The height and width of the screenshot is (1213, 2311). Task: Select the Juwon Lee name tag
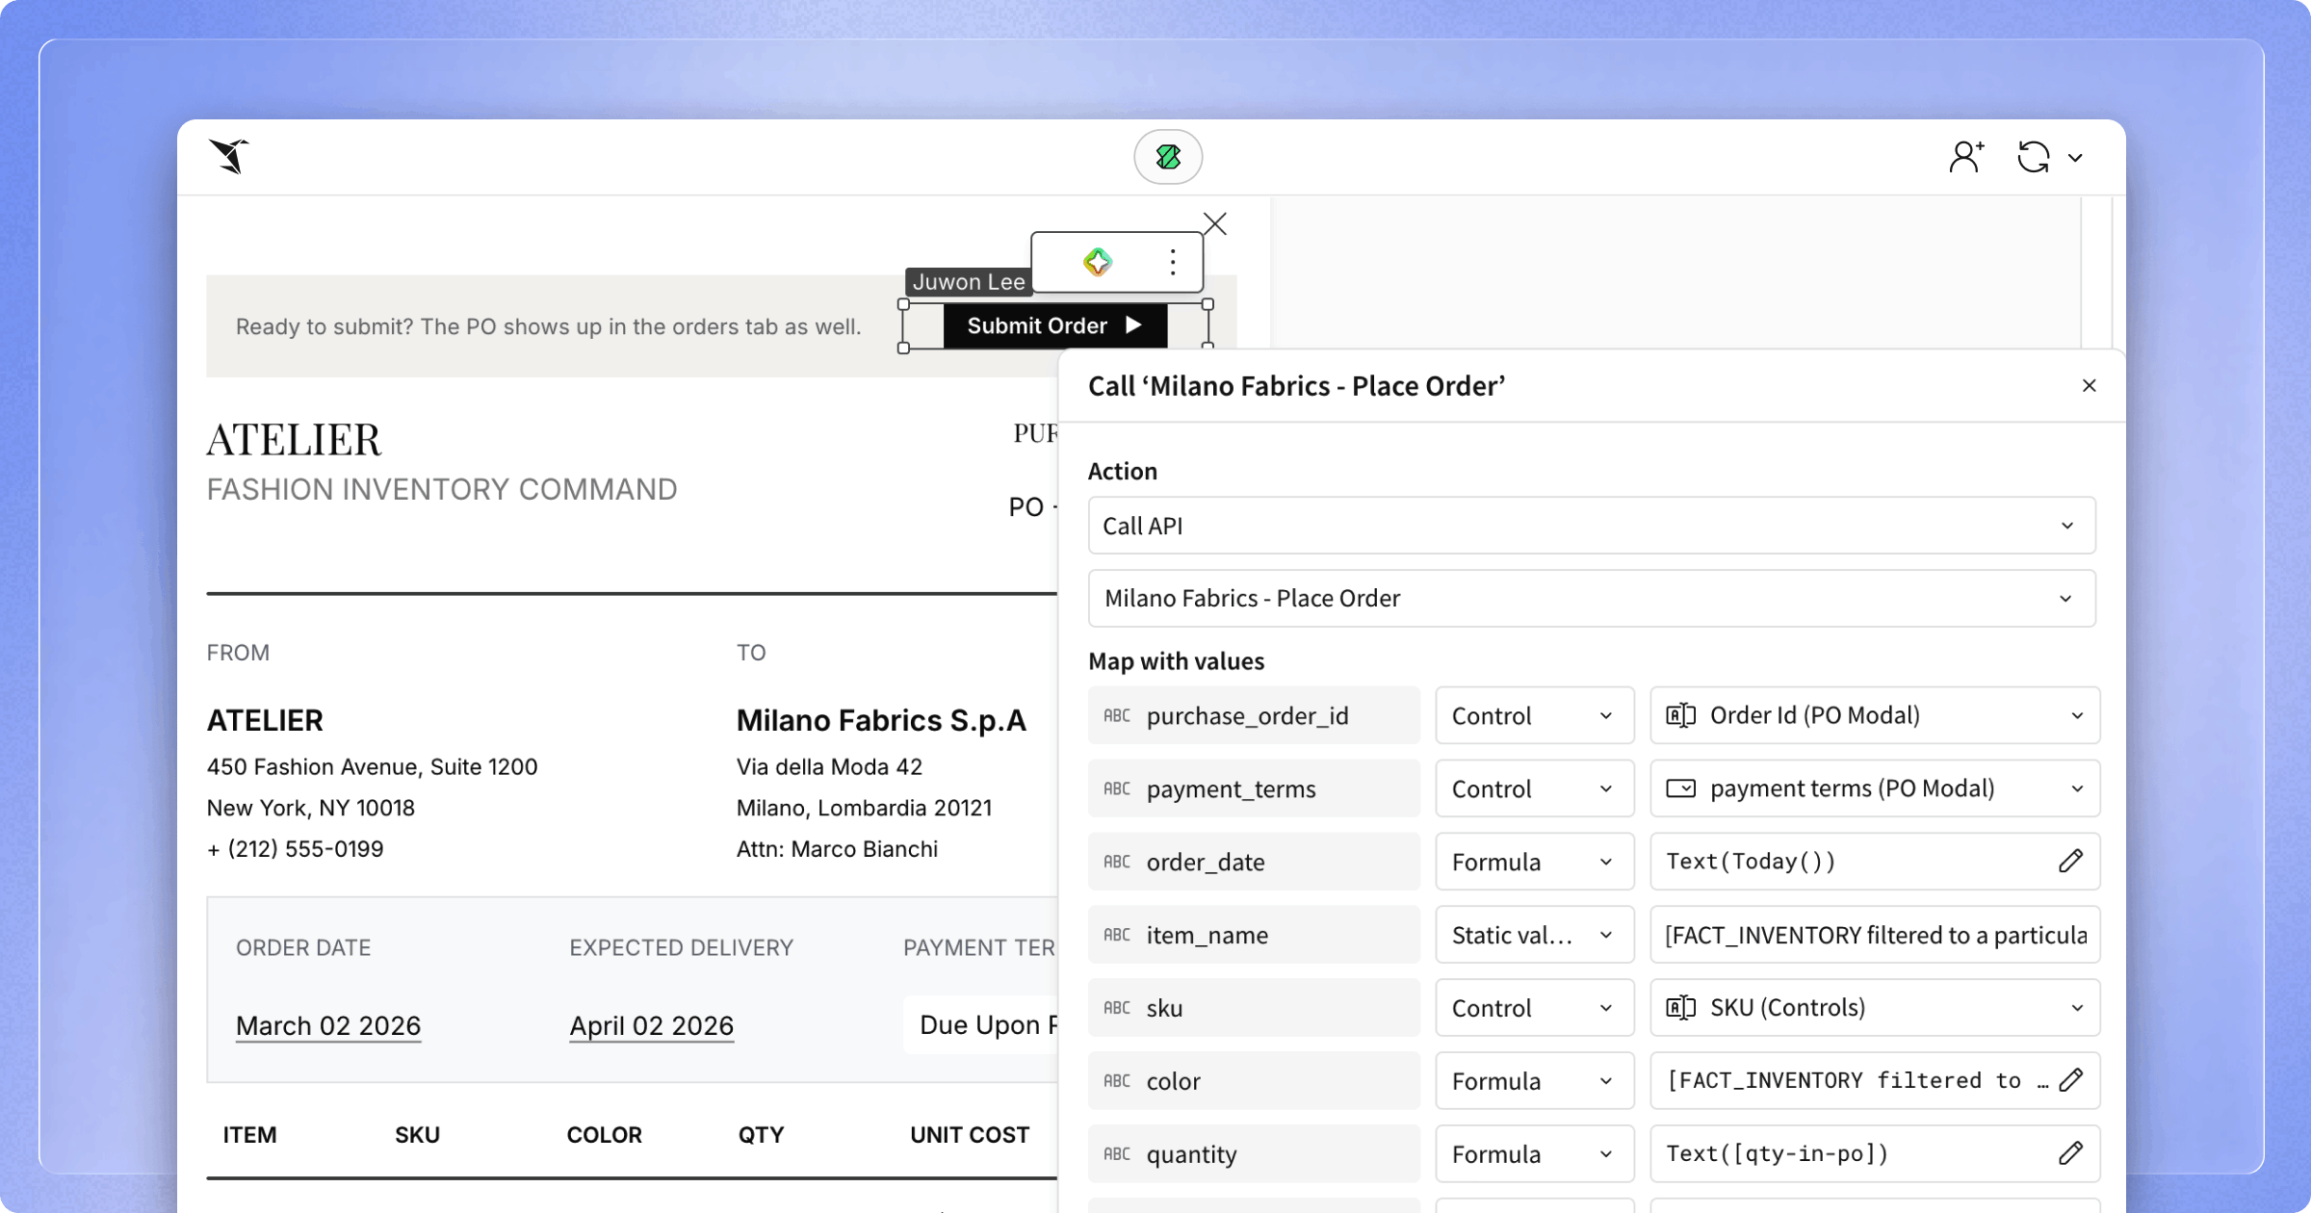click(x=968, y=281)
